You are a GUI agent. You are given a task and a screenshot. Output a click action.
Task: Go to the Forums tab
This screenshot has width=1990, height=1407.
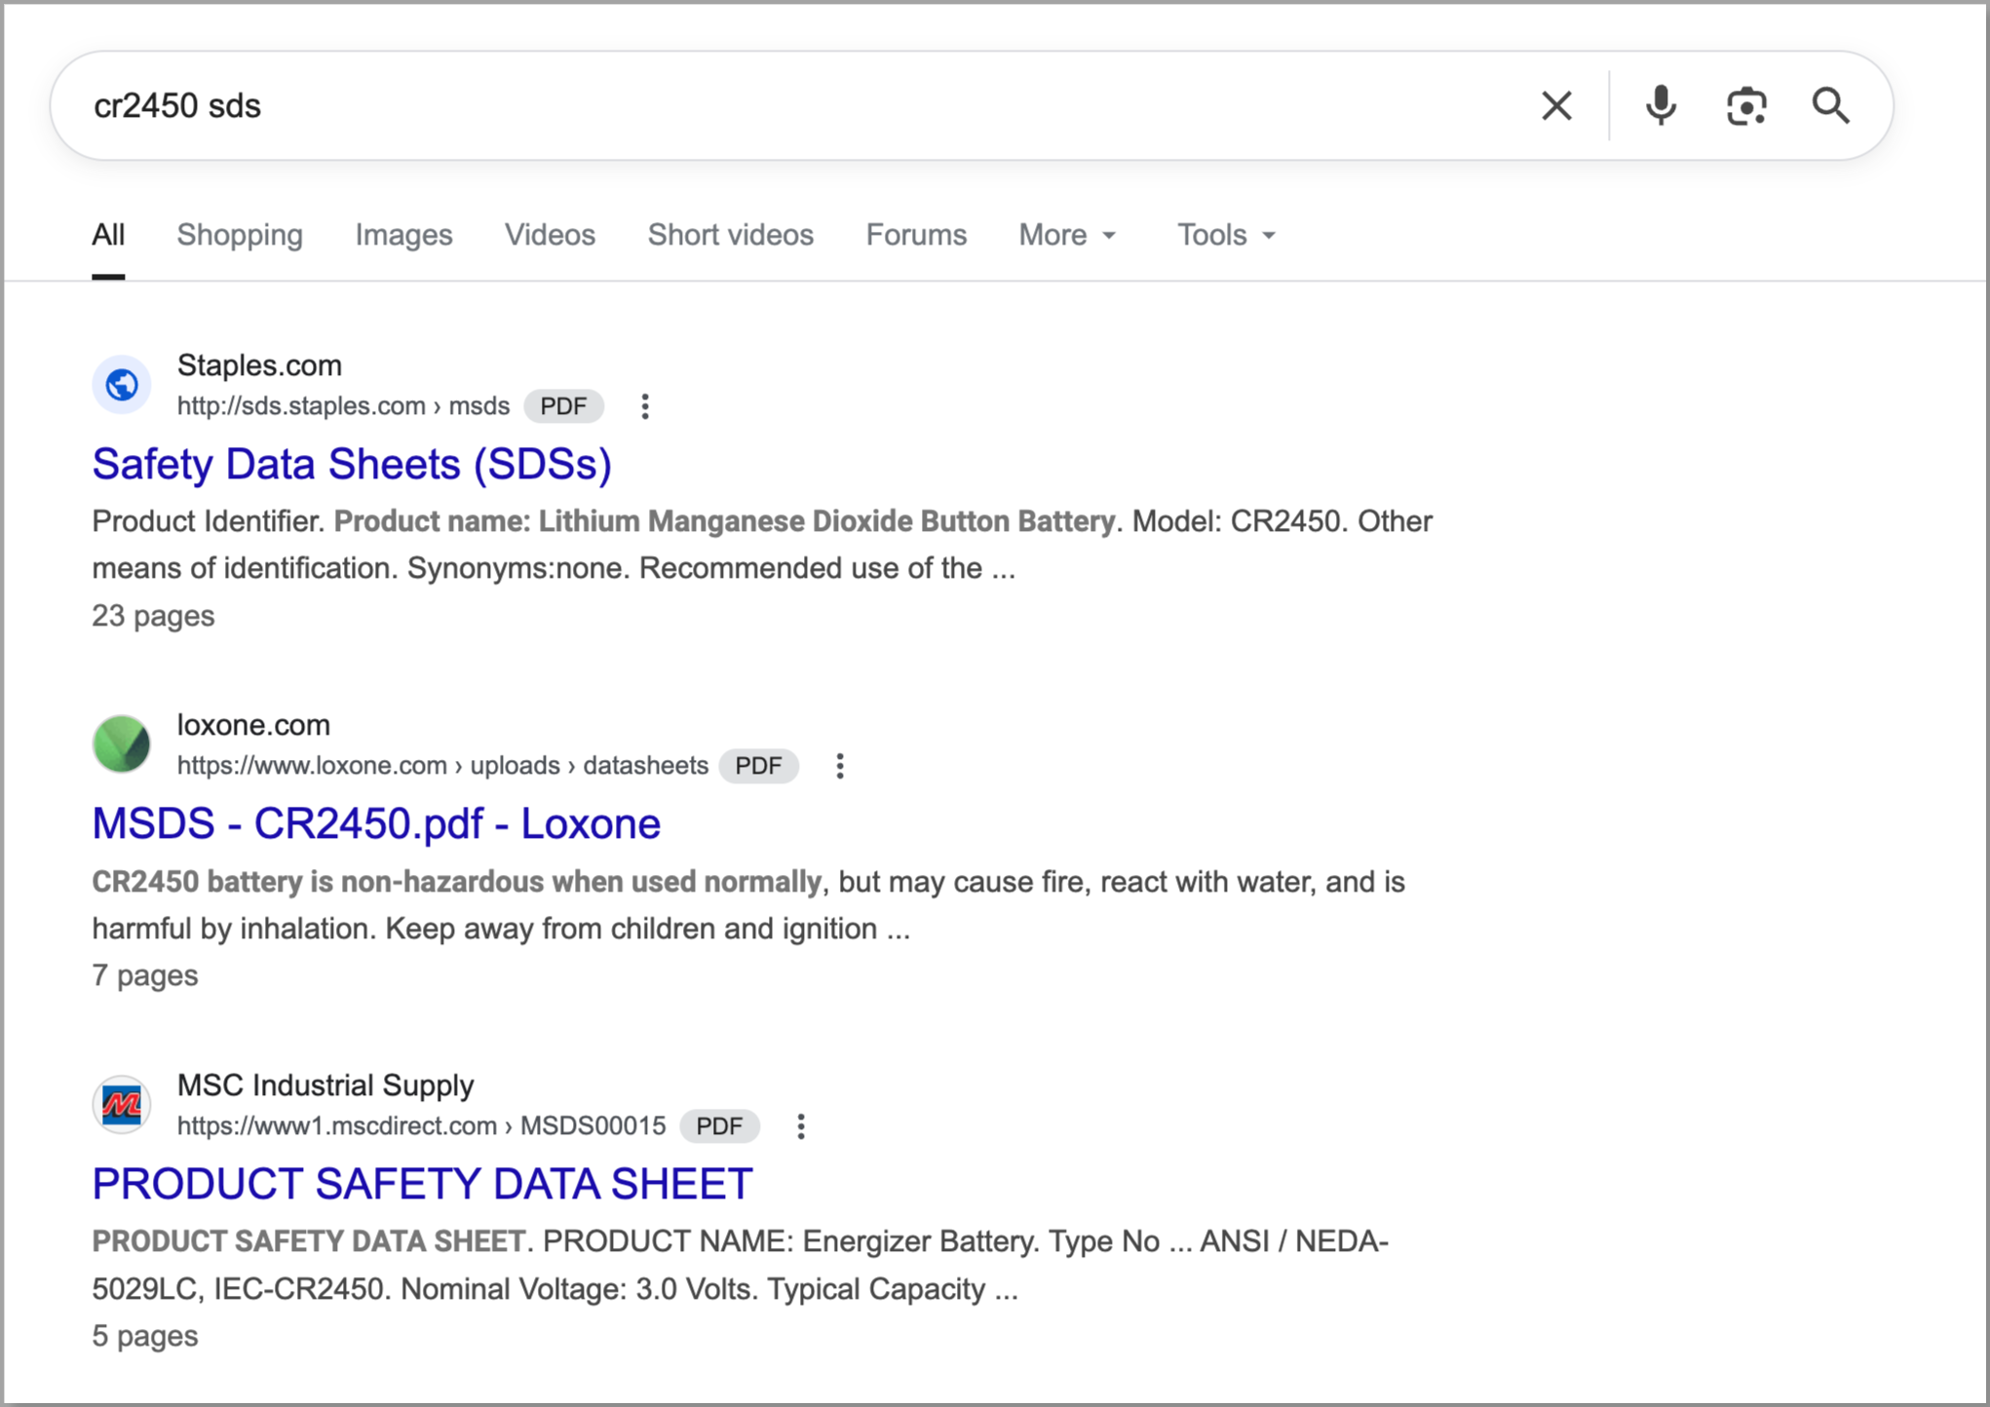point(916,235)
